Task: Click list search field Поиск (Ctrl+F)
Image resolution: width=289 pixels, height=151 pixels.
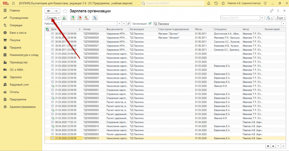Action: pyautogui.click(x=240, y=18)
